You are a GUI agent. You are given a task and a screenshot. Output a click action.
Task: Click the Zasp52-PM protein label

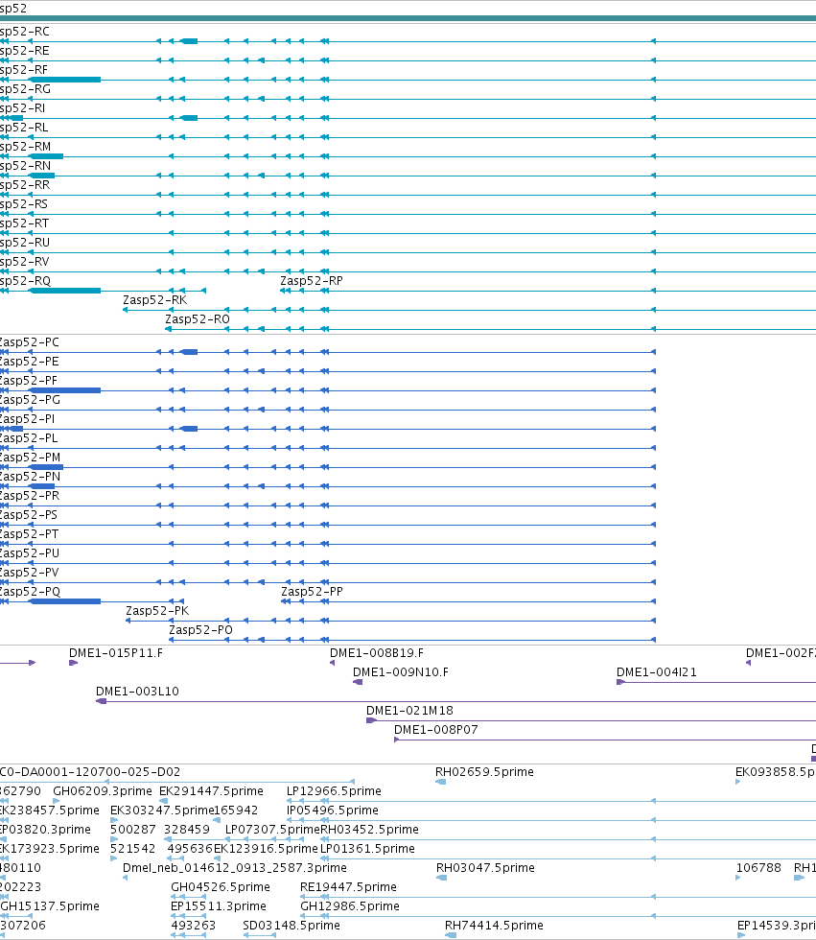pos(30,457)
